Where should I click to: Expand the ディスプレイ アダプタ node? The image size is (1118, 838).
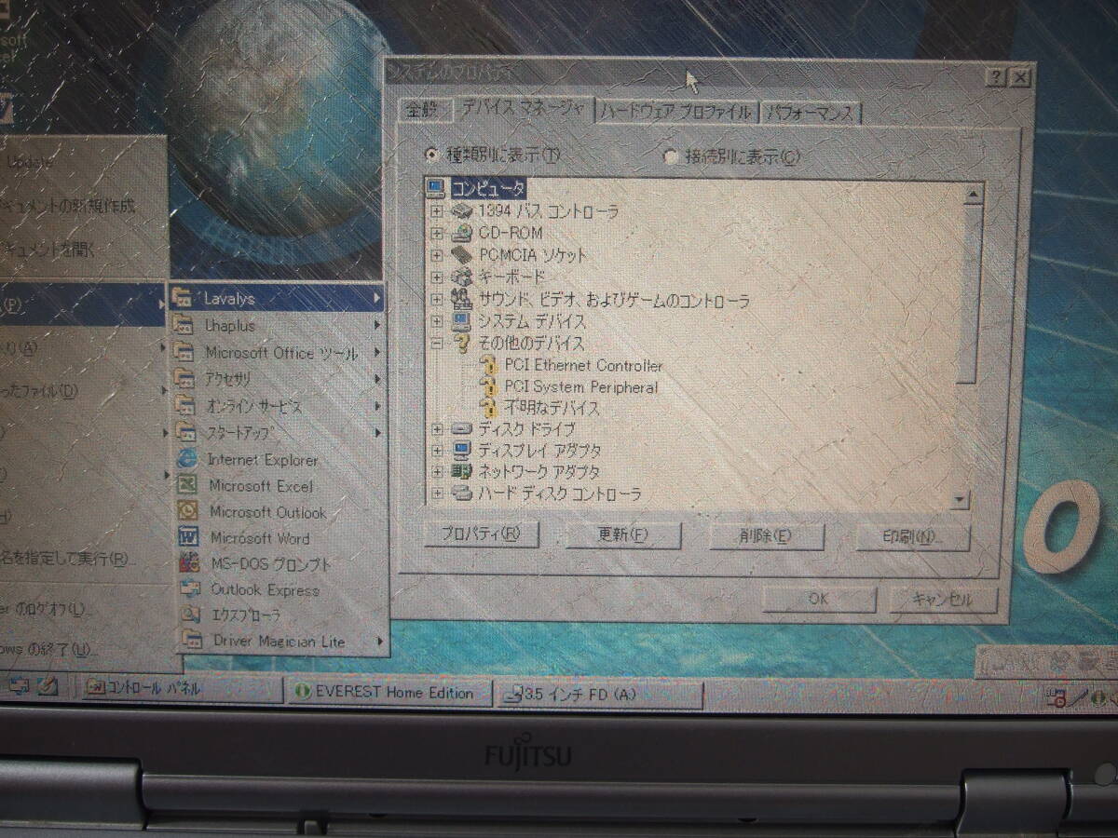(437, 451)
